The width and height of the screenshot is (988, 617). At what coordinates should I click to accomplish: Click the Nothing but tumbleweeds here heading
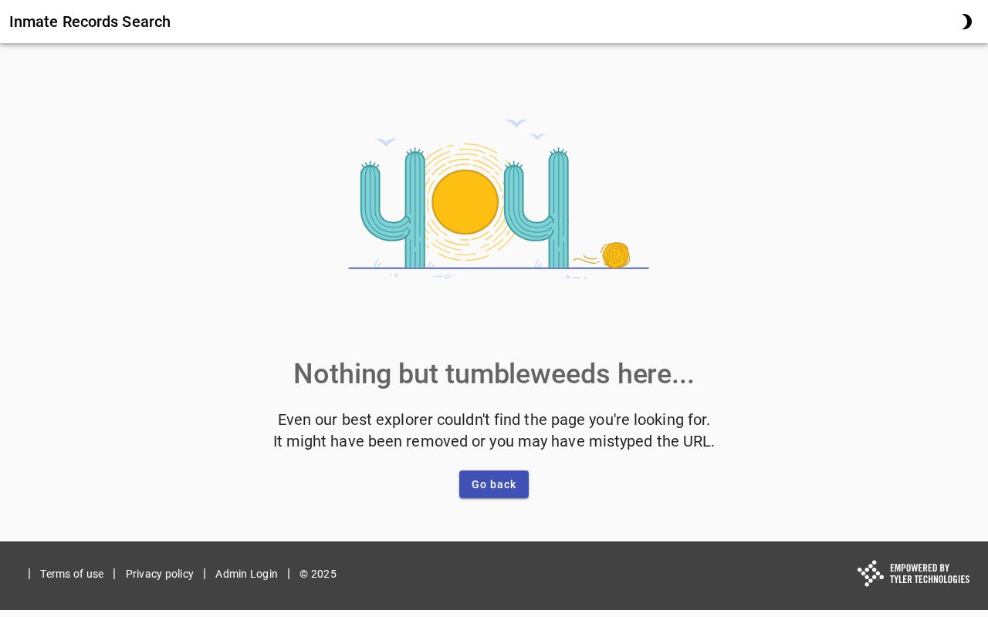click(x=494, y=374)
